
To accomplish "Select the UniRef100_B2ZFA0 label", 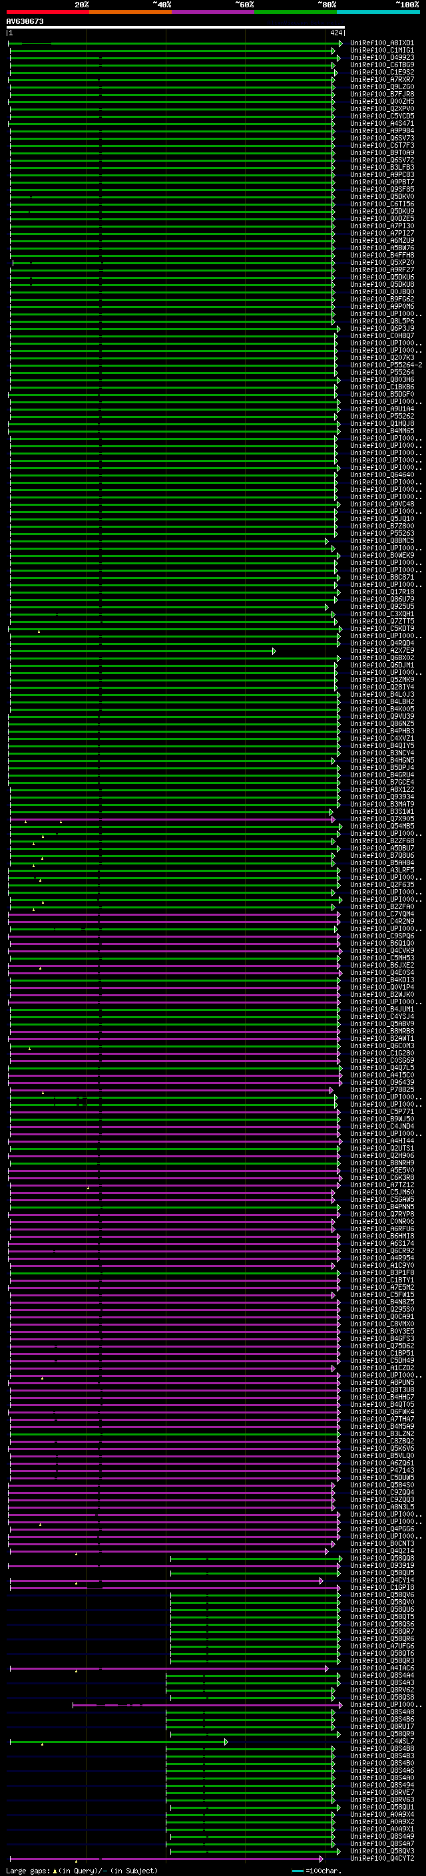I will [x=381, y=906].
